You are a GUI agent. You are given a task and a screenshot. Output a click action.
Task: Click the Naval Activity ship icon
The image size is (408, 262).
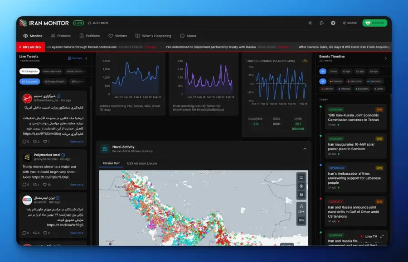[x=105, y=149]
